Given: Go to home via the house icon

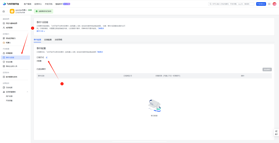Looking at the screenshot, I should point(4,11).
